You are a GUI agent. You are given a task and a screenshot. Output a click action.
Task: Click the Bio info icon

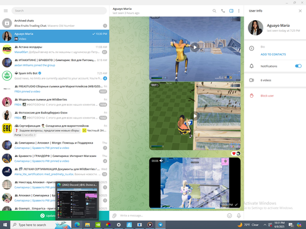pos(252,48)
